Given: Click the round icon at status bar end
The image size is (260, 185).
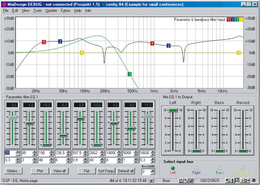Looking at the screenshot, I should point(254,181).
